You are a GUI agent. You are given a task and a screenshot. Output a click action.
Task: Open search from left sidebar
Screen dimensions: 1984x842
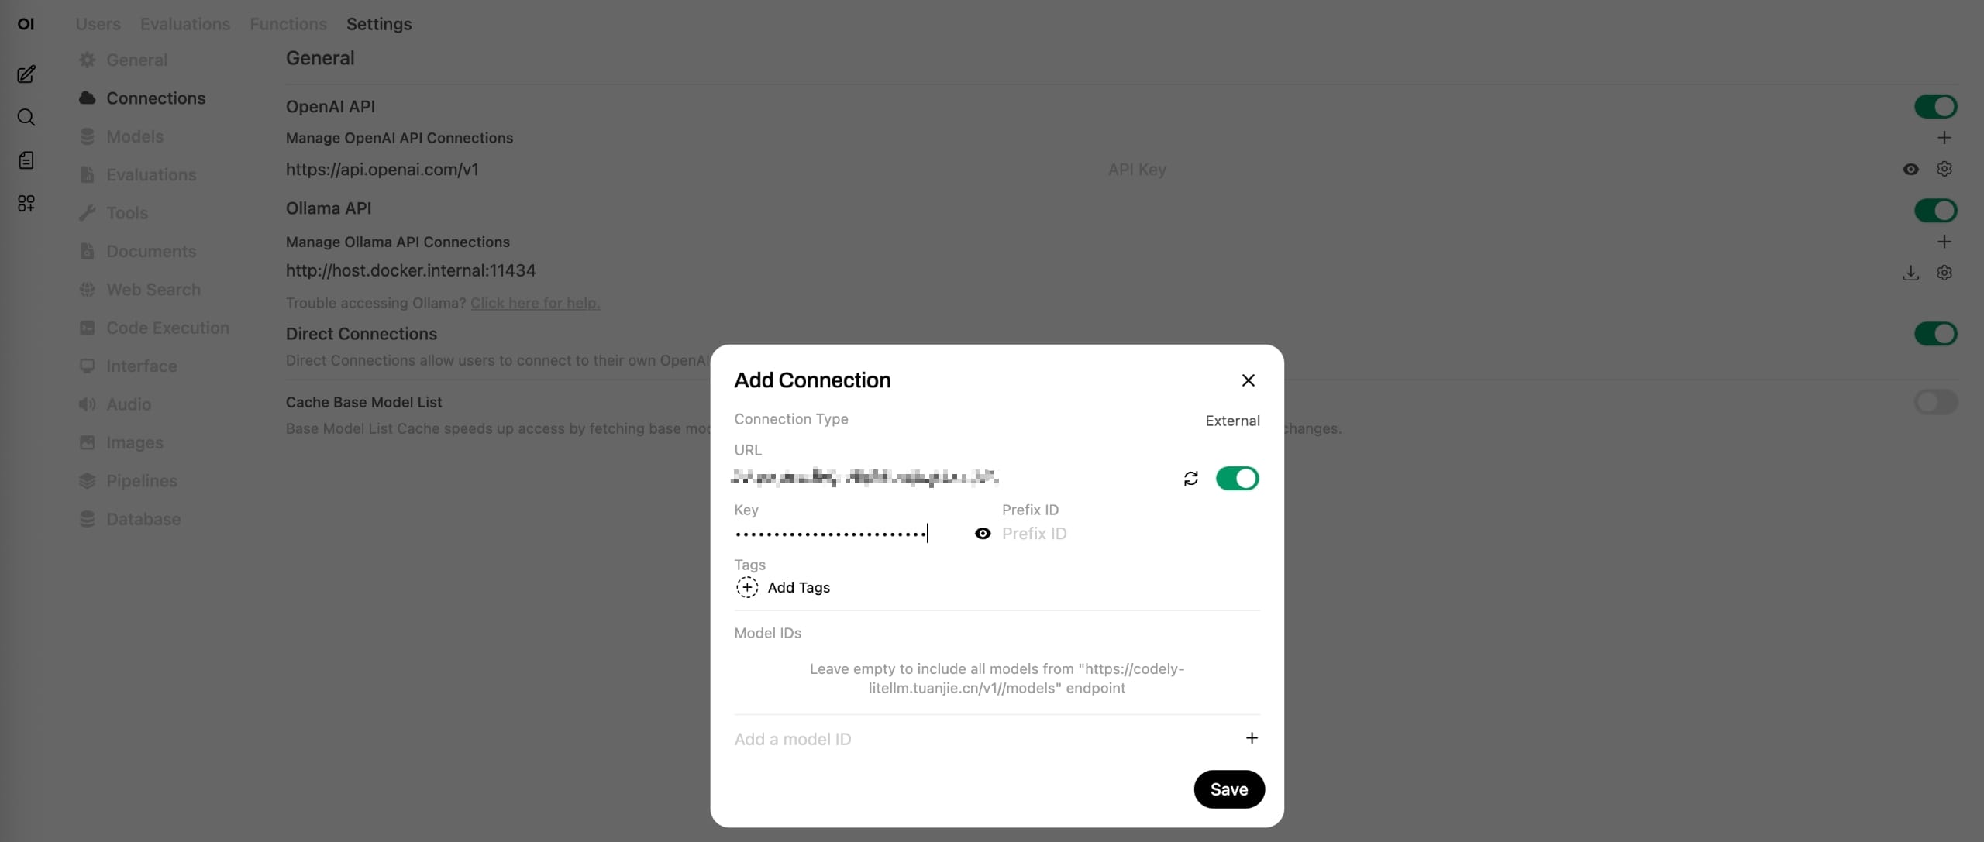(x=26, y=117)
